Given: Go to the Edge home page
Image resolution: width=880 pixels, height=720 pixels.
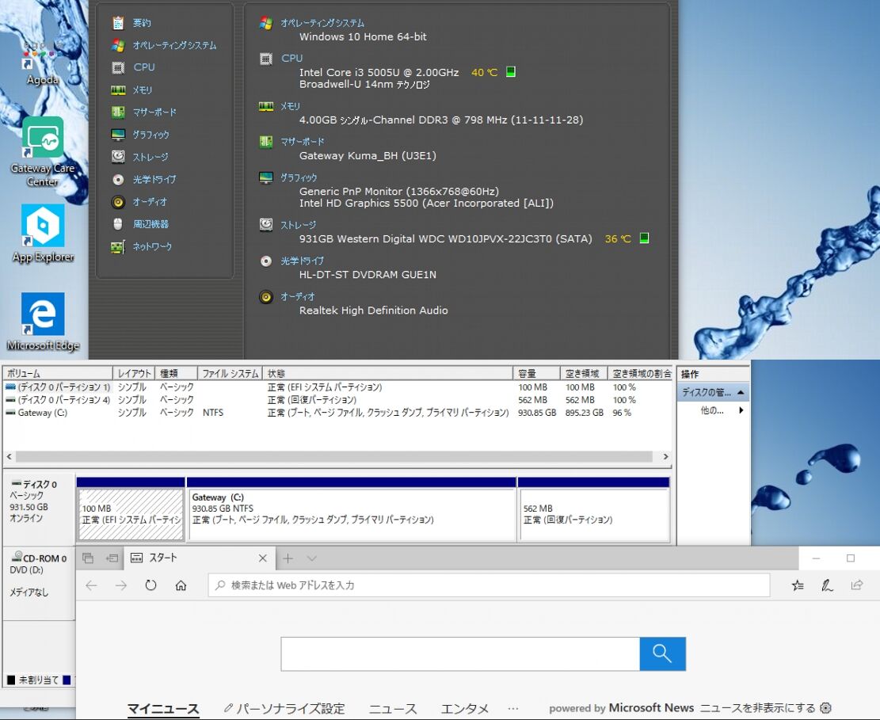Looking at the screenshot, I should pos(180,585).
